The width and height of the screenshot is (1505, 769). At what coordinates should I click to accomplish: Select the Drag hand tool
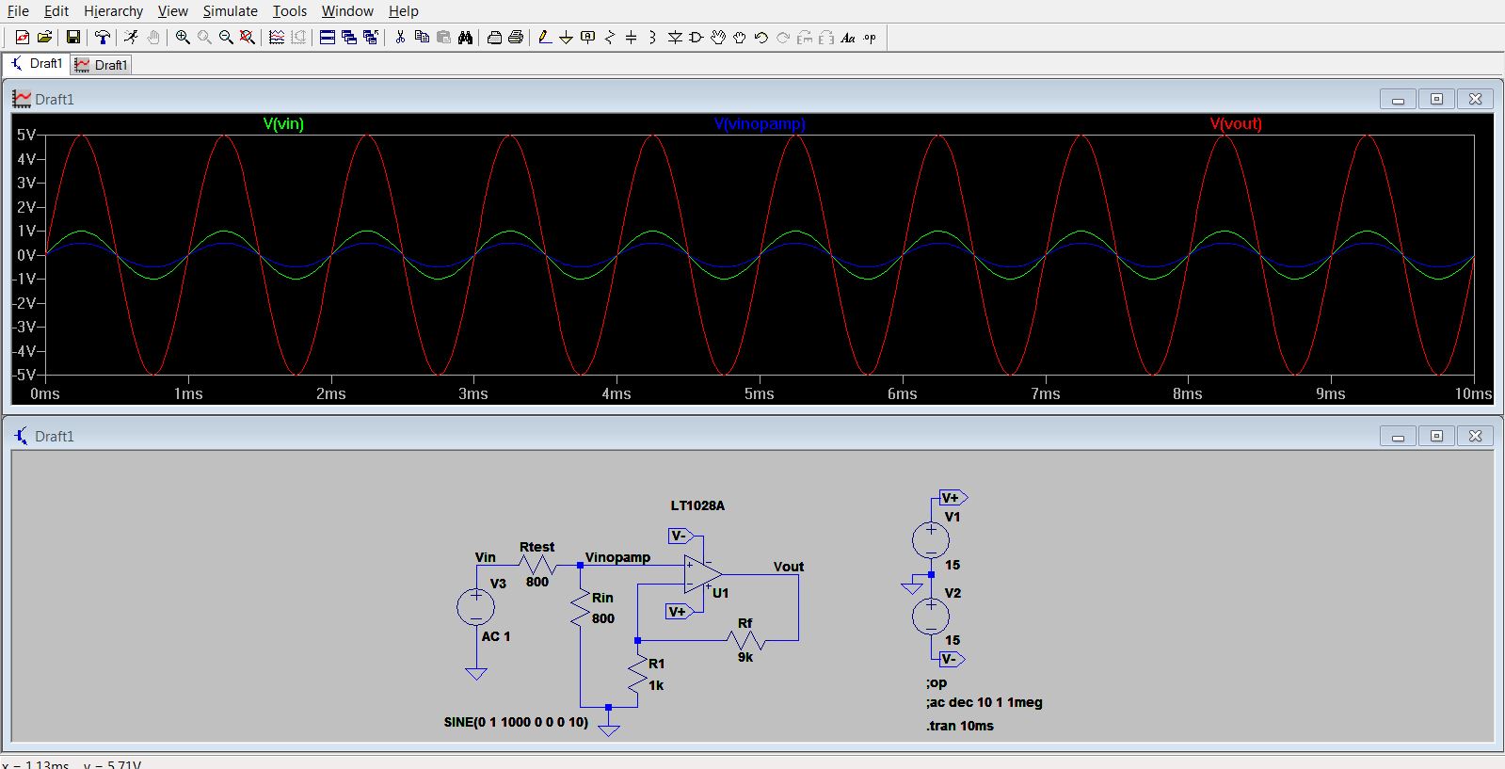click(740, 38)
